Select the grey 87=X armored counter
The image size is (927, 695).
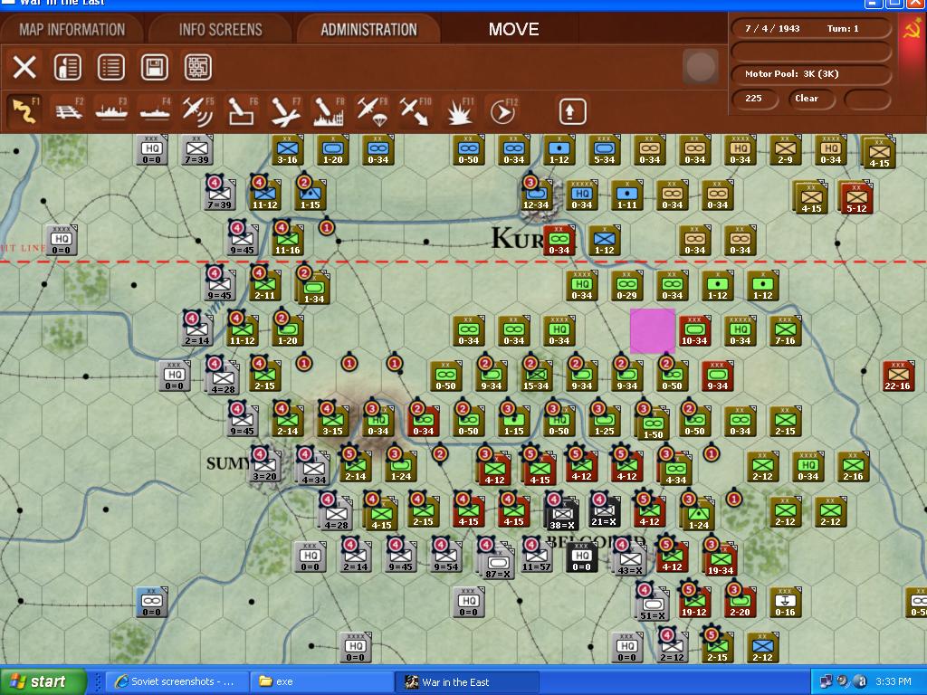499,563
